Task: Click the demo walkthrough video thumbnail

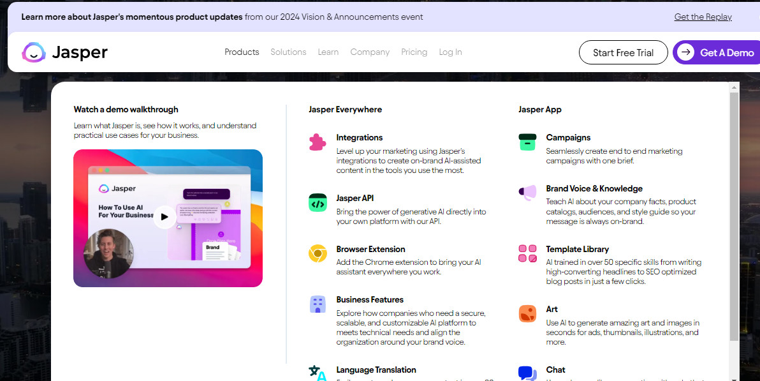Action: 168,218
